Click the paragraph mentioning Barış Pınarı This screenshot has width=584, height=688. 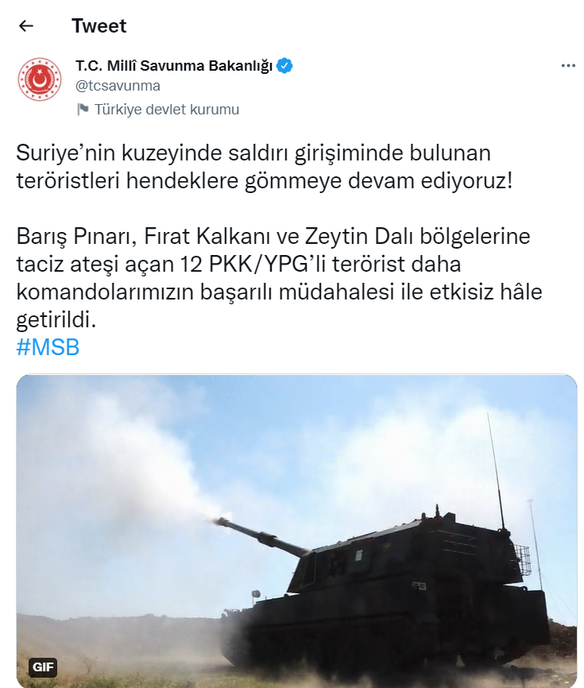pyautogui.click(x=279, y=278)
